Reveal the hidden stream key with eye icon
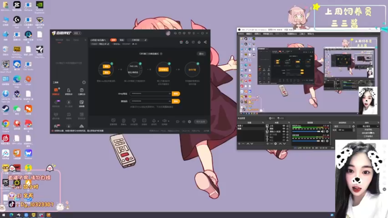Image resolution: width=388 pixels, height=218 pixels. [x=170, y=101]
